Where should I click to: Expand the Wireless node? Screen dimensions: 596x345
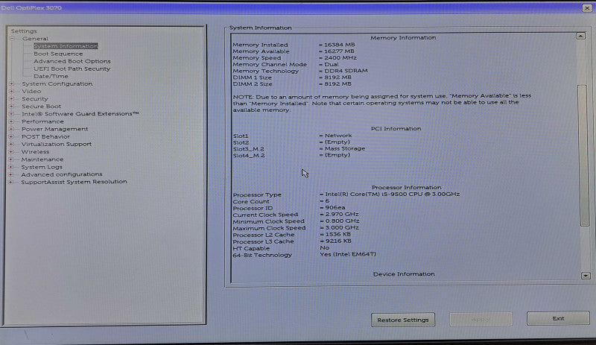11,152
